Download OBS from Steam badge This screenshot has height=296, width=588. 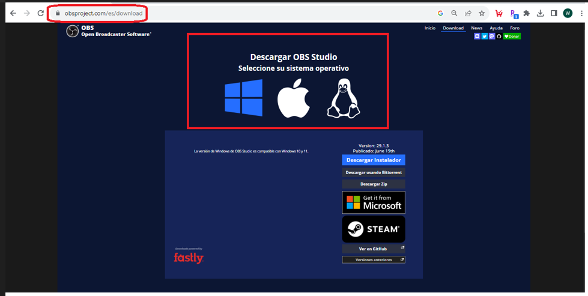click(374, 229)
